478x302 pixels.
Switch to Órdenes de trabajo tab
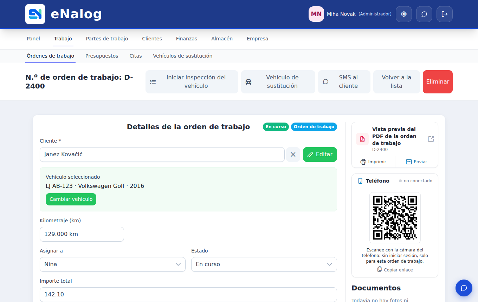coord(50,56)
